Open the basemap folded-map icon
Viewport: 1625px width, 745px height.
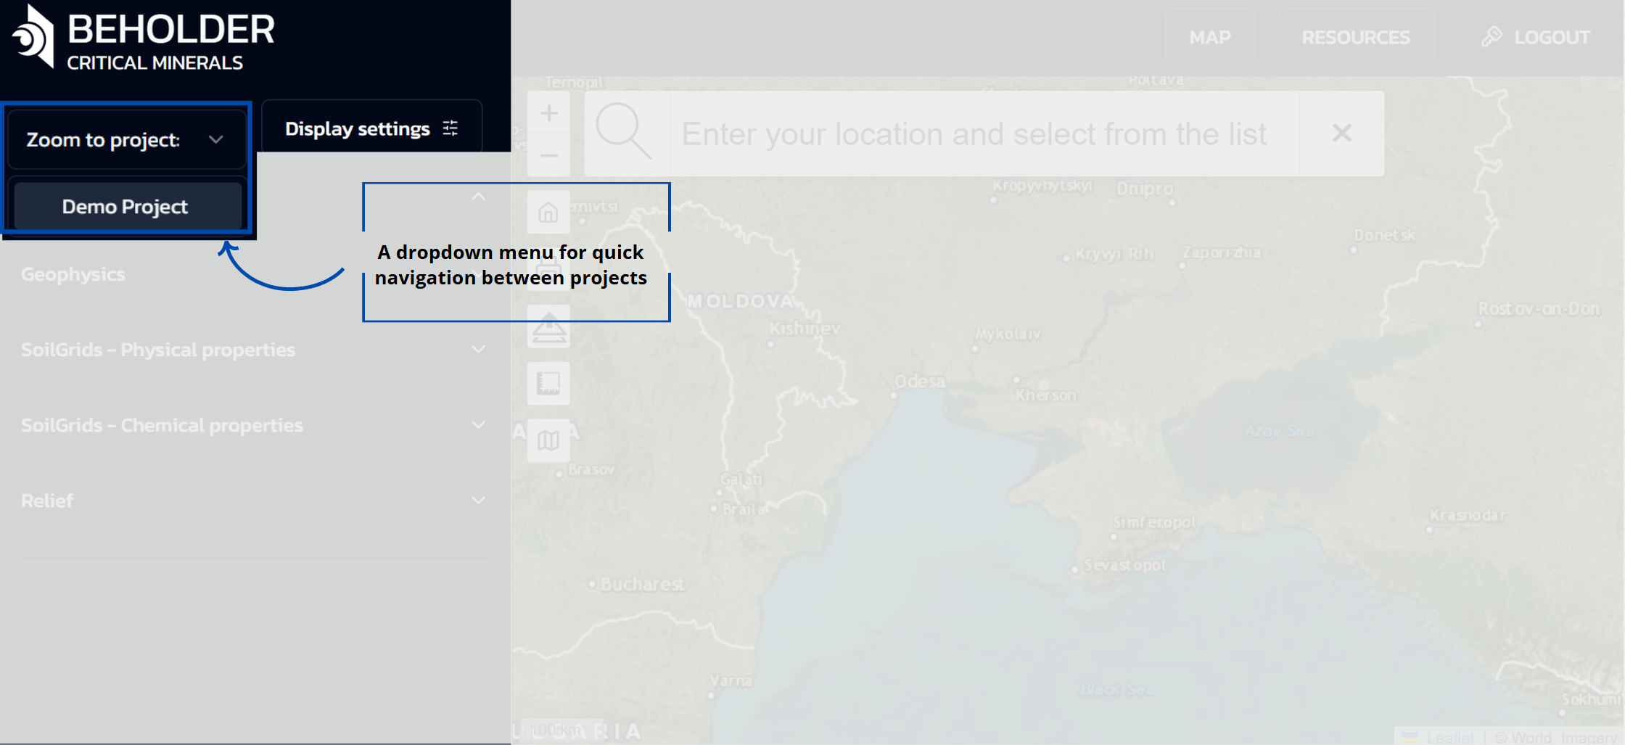548,440
